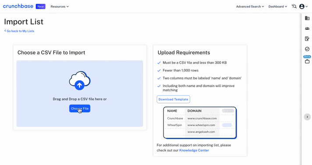The height and width of the screenshot is (165, 312).
Task: Click the saved search magnifier icon
Action: (x=294, y=7)
